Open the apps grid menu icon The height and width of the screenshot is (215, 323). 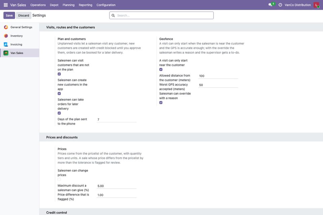6,5
